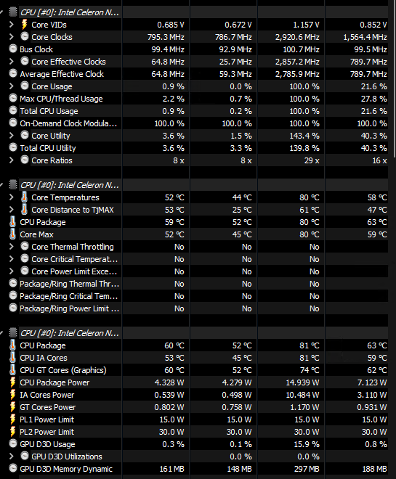Click the Total CPU Usage clock icon
This screenshot has height=479, width=396.
click(x=13, y=110)
